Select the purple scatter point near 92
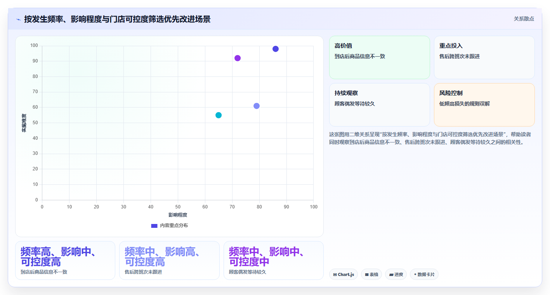 [x=238, y=58]
